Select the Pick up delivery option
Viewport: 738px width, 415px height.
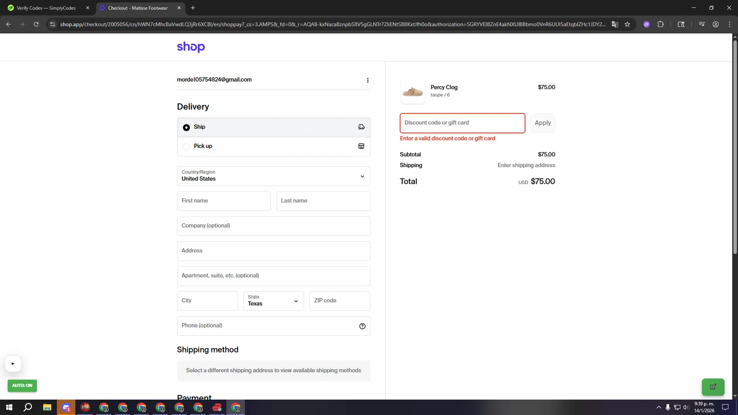[x=274, y=147]
